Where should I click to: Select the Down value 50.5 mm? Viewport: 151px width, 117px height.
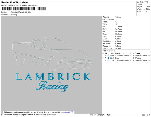pos(119,34)
